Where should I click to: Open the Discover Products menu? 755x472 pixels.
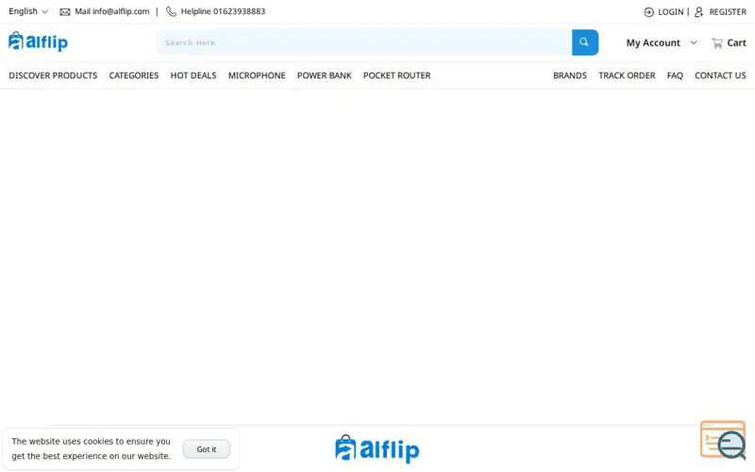click(x=53, y=76)
